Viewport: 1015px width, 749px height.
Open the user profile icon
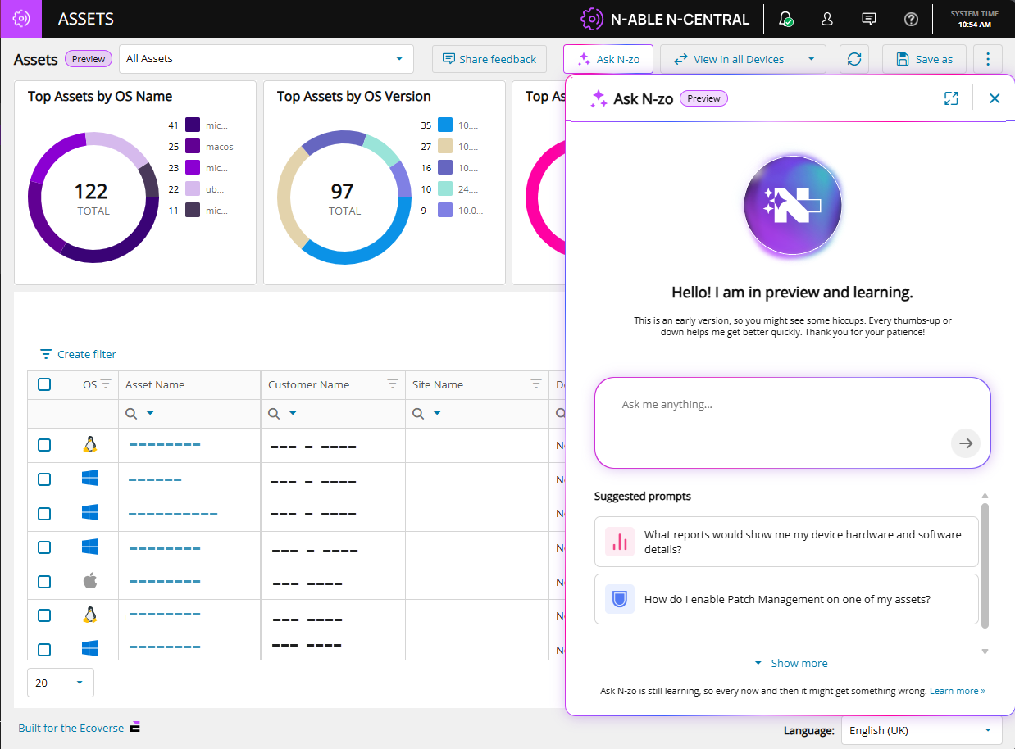(x=827, y=19)
